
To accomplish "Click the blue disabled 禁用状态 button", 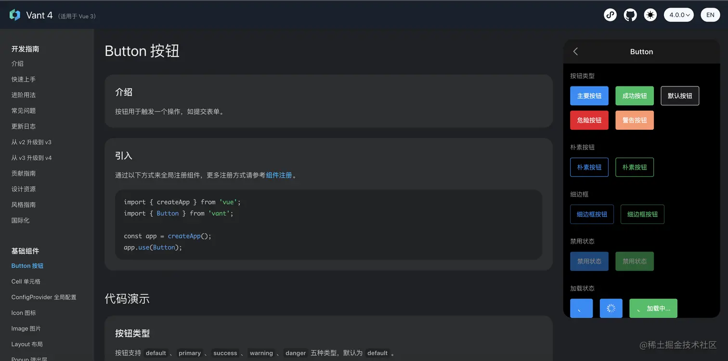I will (x=589, y=261).
